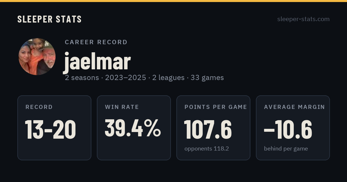347x182 pixels.
Task: Click the WIN RATE card label
Action: pos(122,107)
